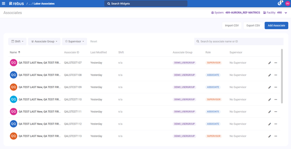Click the Labor Associates breadcrumb
Image resolution: width=291 pixels, height=149 pixels.
tap(44, 4)
